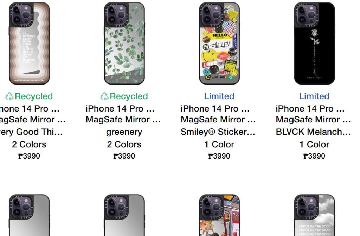Click the recycle icon under the greenery case

click(x=104, y=96)
